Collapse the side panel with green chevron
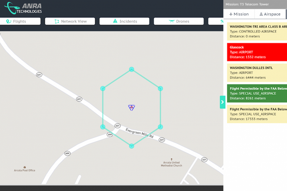Viewport: 287px width, 191px height. tap(222, 102)
